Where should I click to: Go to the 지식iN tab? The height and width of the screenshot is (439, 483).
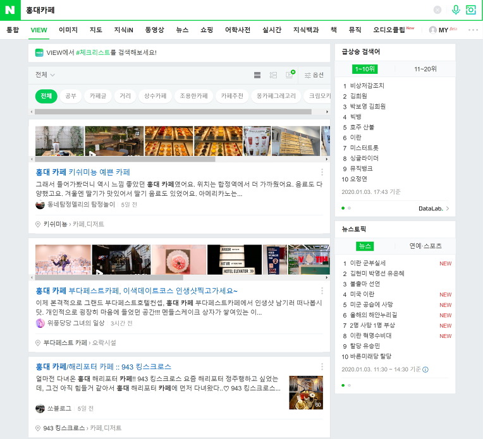tap(123, 30)
